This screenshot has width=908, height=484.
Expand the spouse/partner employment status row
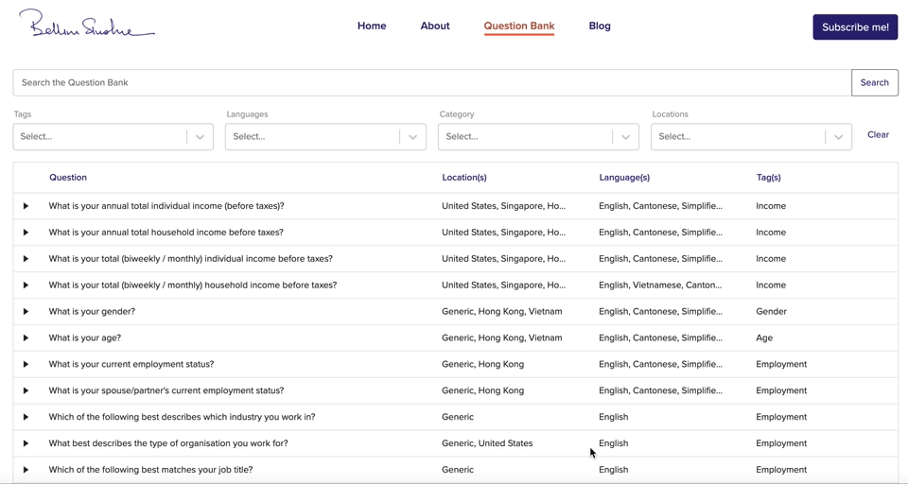(26, 391)
